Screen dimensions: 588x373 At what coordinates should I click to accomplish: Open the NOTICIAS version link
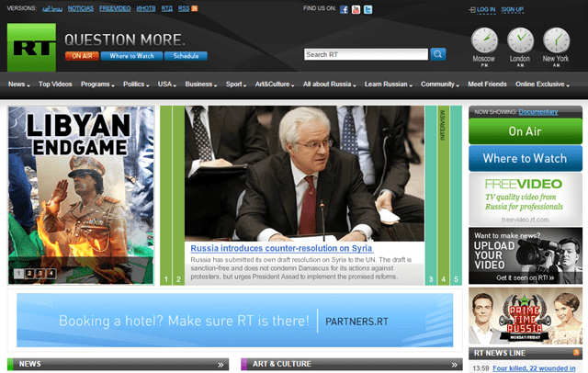[x=81, y=8]
